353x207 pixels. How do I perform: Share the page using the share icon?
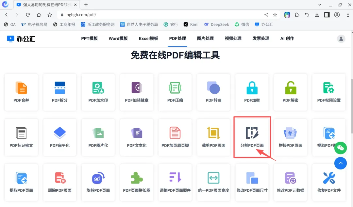(266, 15)
